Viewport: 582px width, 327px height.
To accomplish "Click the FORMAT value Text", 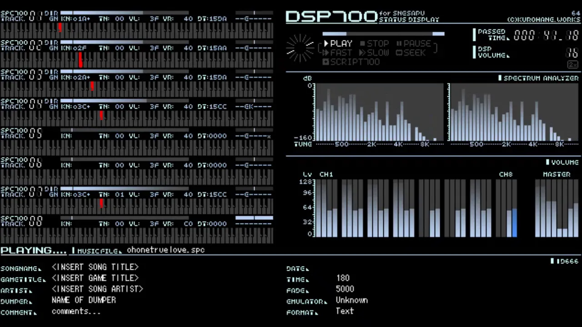I will (345, 311).
